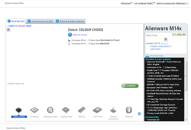This screenshot has width=191, height=130.
Task: Open the Memory component icon
Action: pyautogui.click(x=82, y=110)
